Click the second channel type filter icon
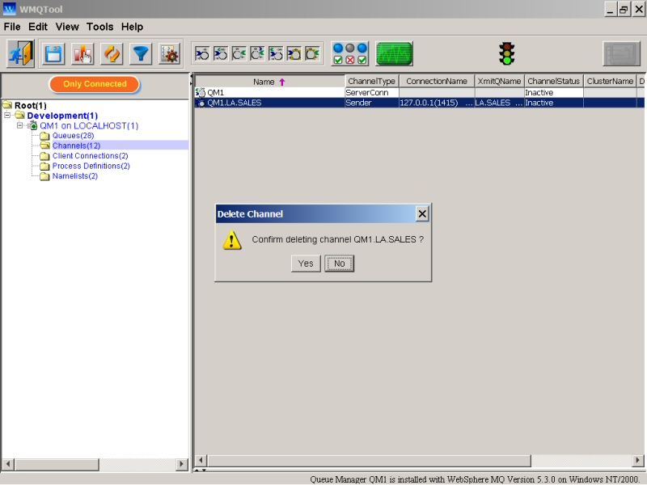Viewport: 647px width, 485px height. click(x=221, y=53)
